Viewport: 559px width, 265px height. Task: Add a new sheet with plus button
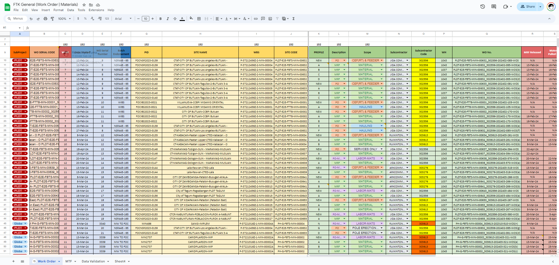[13, 261]
